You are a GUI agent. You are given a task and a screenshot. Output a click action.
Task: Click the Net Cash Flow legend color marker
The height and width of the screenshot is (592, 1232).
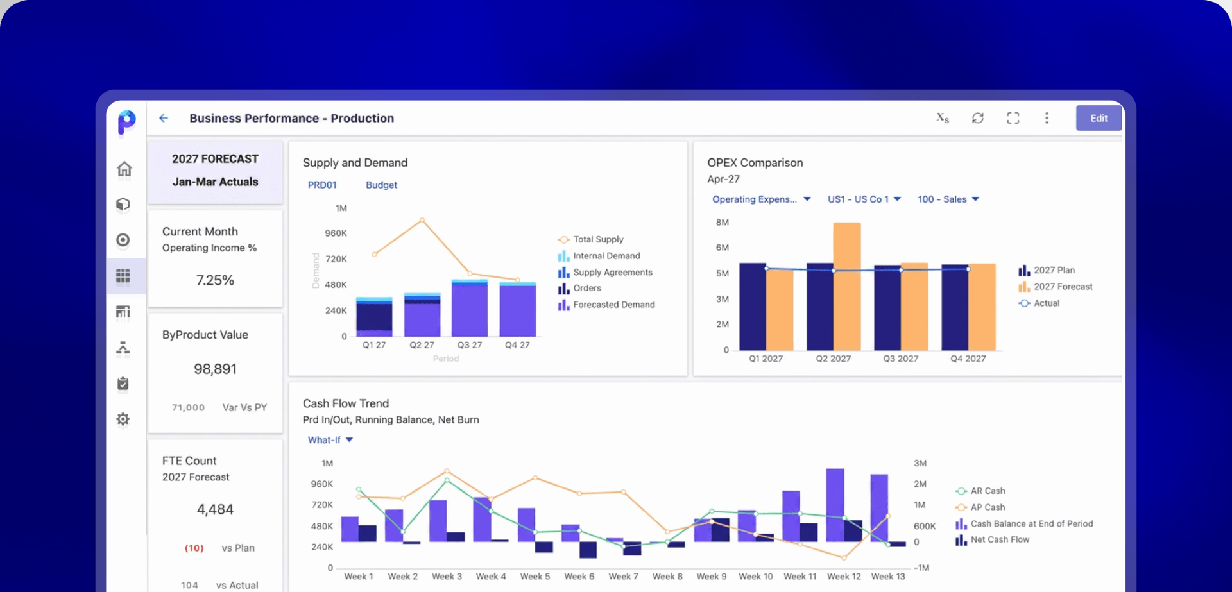coord(961,540)
